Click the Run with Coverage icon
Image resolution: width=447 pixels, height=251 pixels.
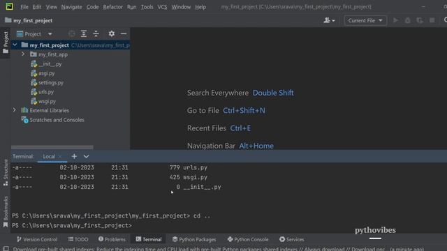pyautogui.click(x=420, y=20)
